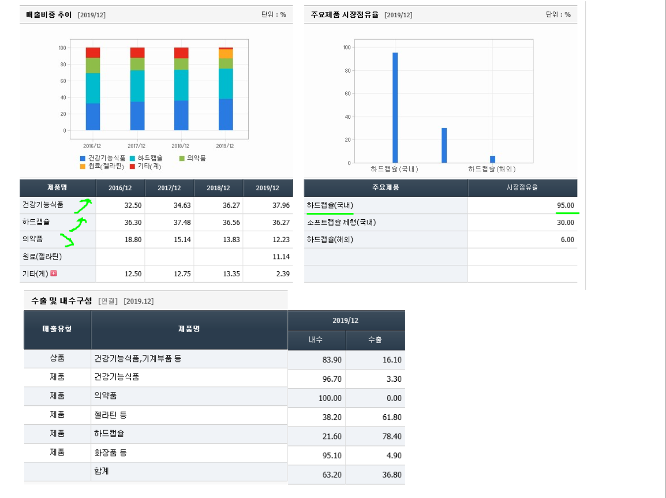Viewport: 666px width, 498px height.
Task: Click the 18.80 value in 의약품 row
Action: pyautogui.click(x=133, y=240)
